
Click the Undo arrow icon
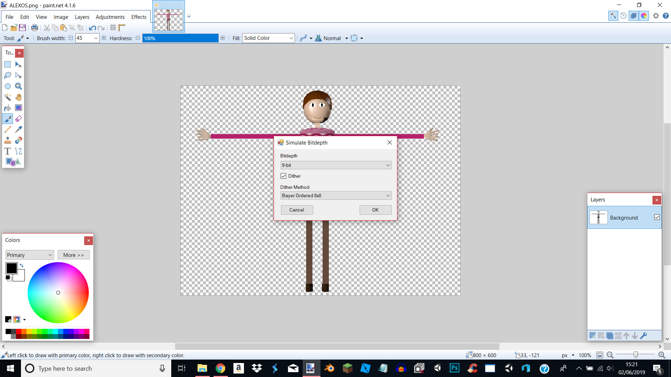coord(92,28)
